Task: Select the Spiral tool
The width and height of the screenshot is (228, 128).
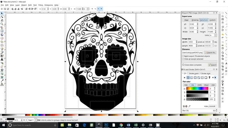Action: click(x=2, y=45)
